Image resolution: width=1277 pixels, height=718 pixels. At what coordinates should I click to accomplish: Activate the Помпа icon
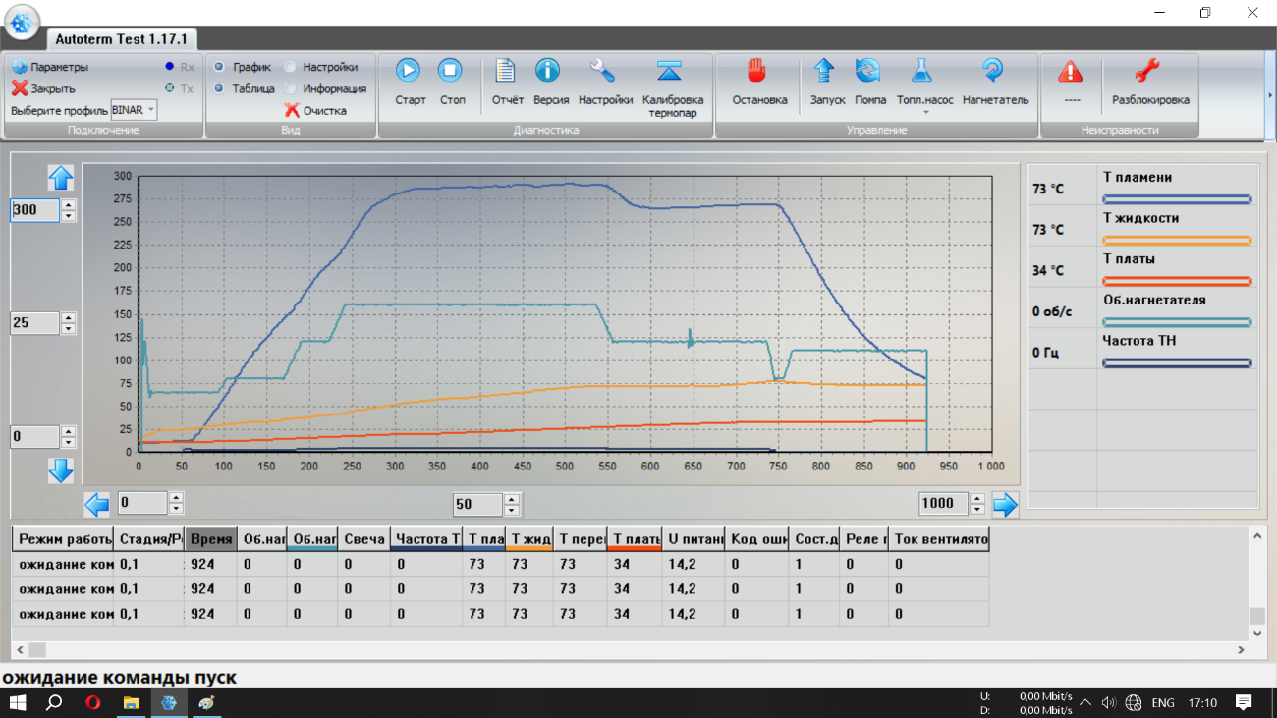click(x=868, y=70)
